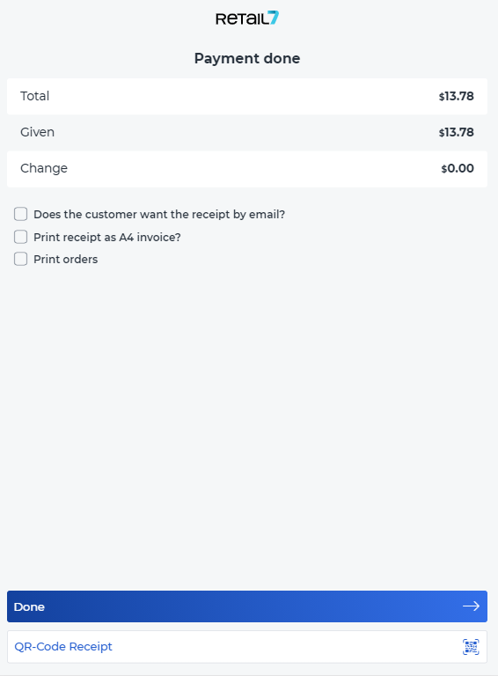Enable receipt by email checkbox
This screenshot has height=676, width=498.
[x=21, y=214]
